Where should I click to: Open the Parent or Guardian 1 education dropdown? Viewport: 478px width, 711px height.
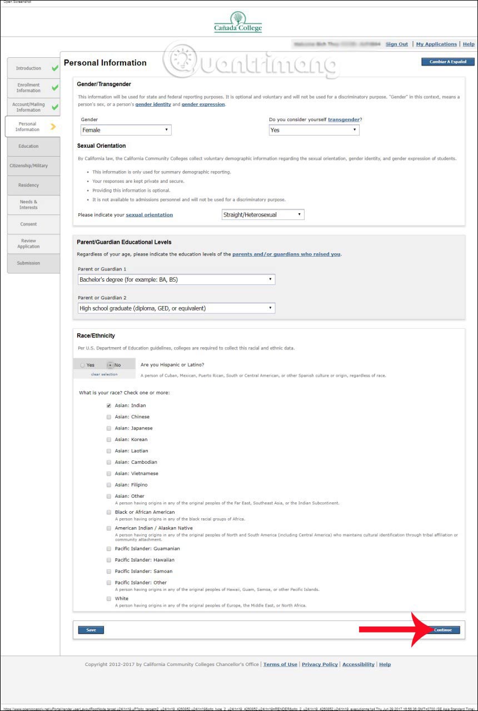[x=175, y=279]
